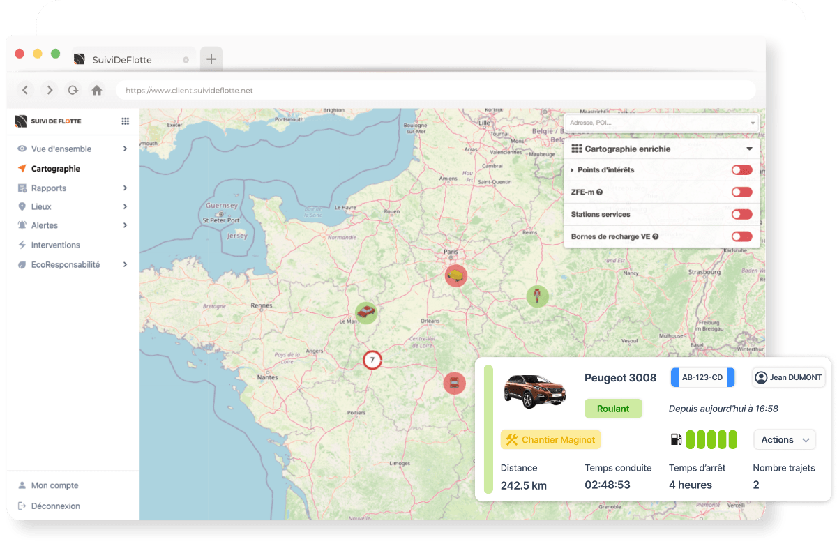Viewport: 837px width, 546px height.
Task: Expand Points d'intérêts triangle
Action: (x=573, y=170)
